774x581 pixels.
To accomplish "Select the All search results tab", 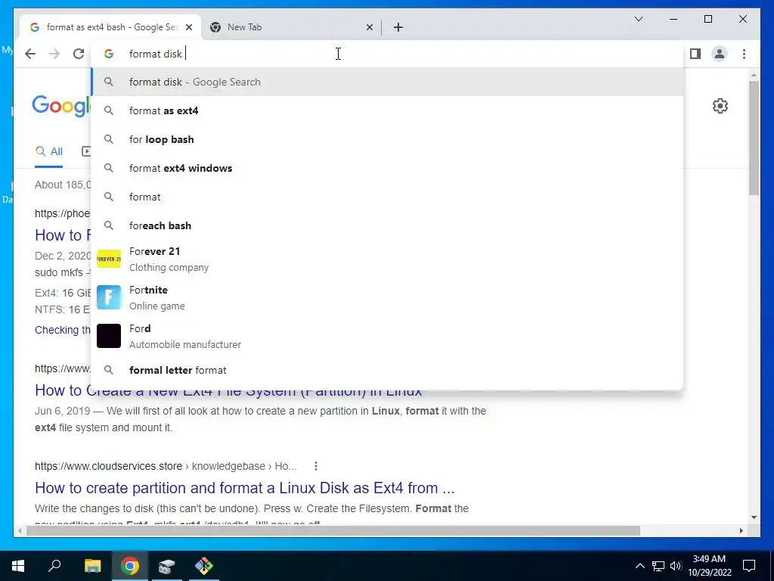I will pyautogui.click(x=49, y=151).
